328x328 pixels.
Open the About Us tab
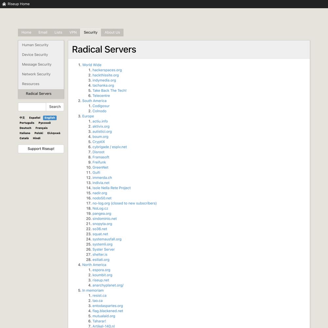point(112,32)
